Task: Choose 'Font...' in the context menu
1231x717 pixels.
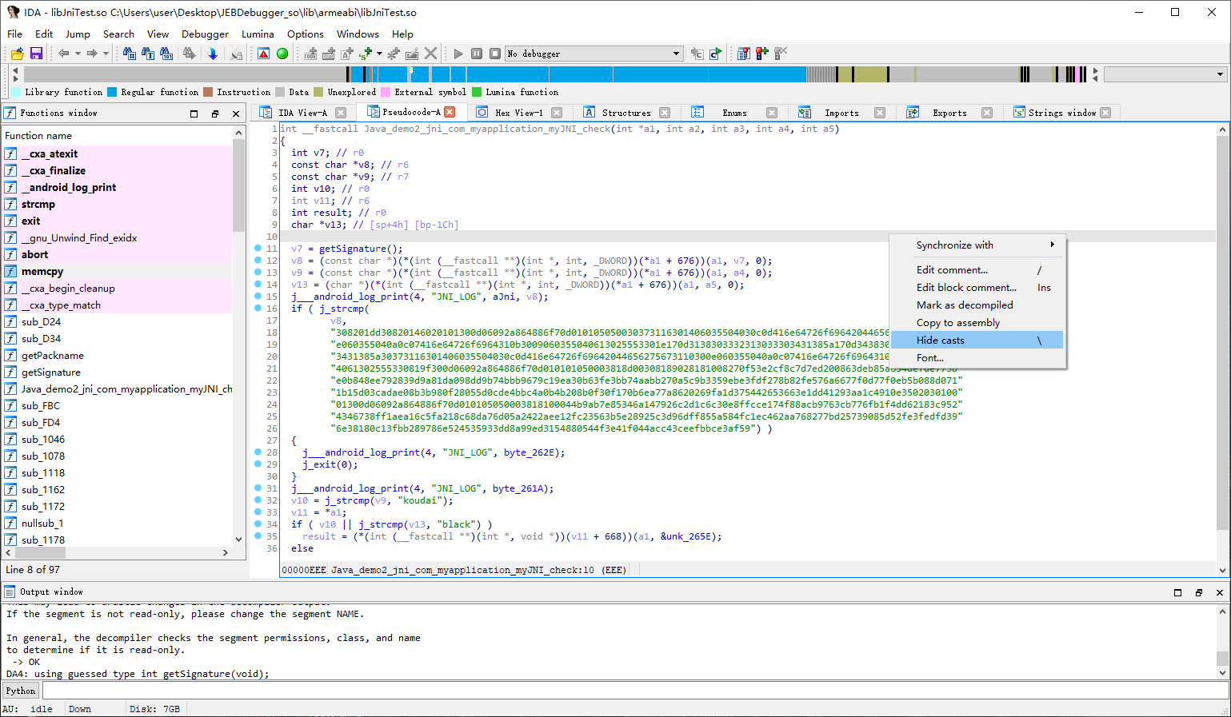Action: coord(977,357)
